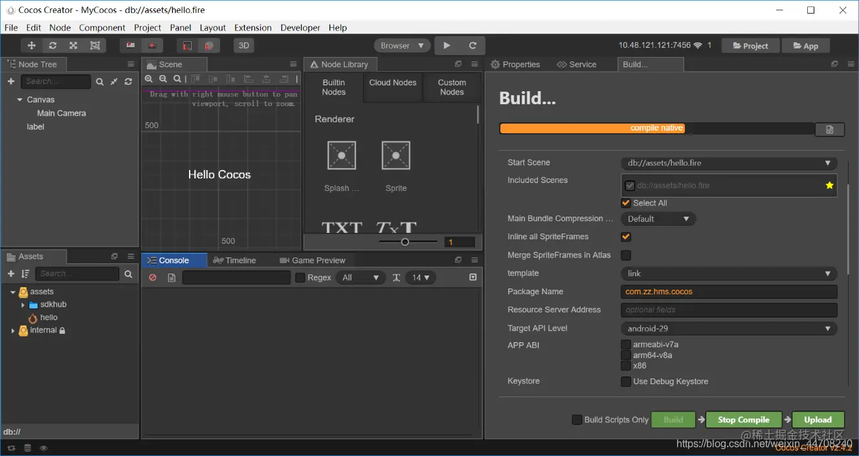Refresh preview with the reload button

473,45
